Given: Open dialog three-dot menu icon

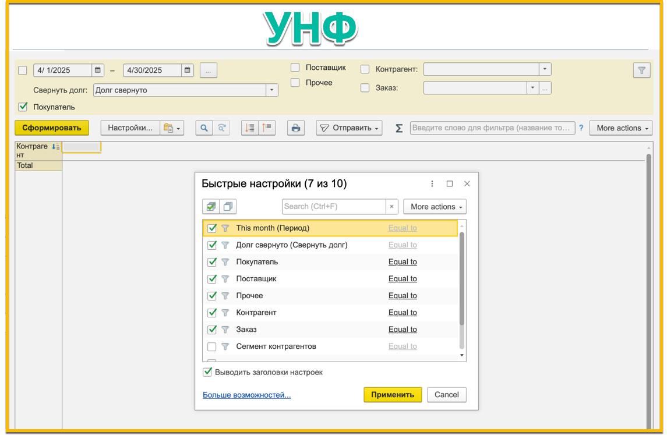Looking at the screenshot, I should pos(432,183).
